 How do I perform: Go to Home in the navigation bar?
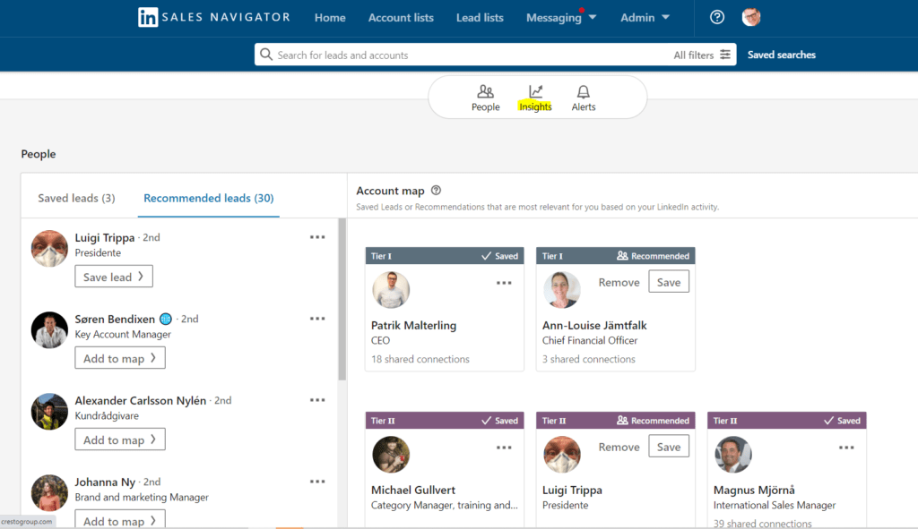click(330, 18)
